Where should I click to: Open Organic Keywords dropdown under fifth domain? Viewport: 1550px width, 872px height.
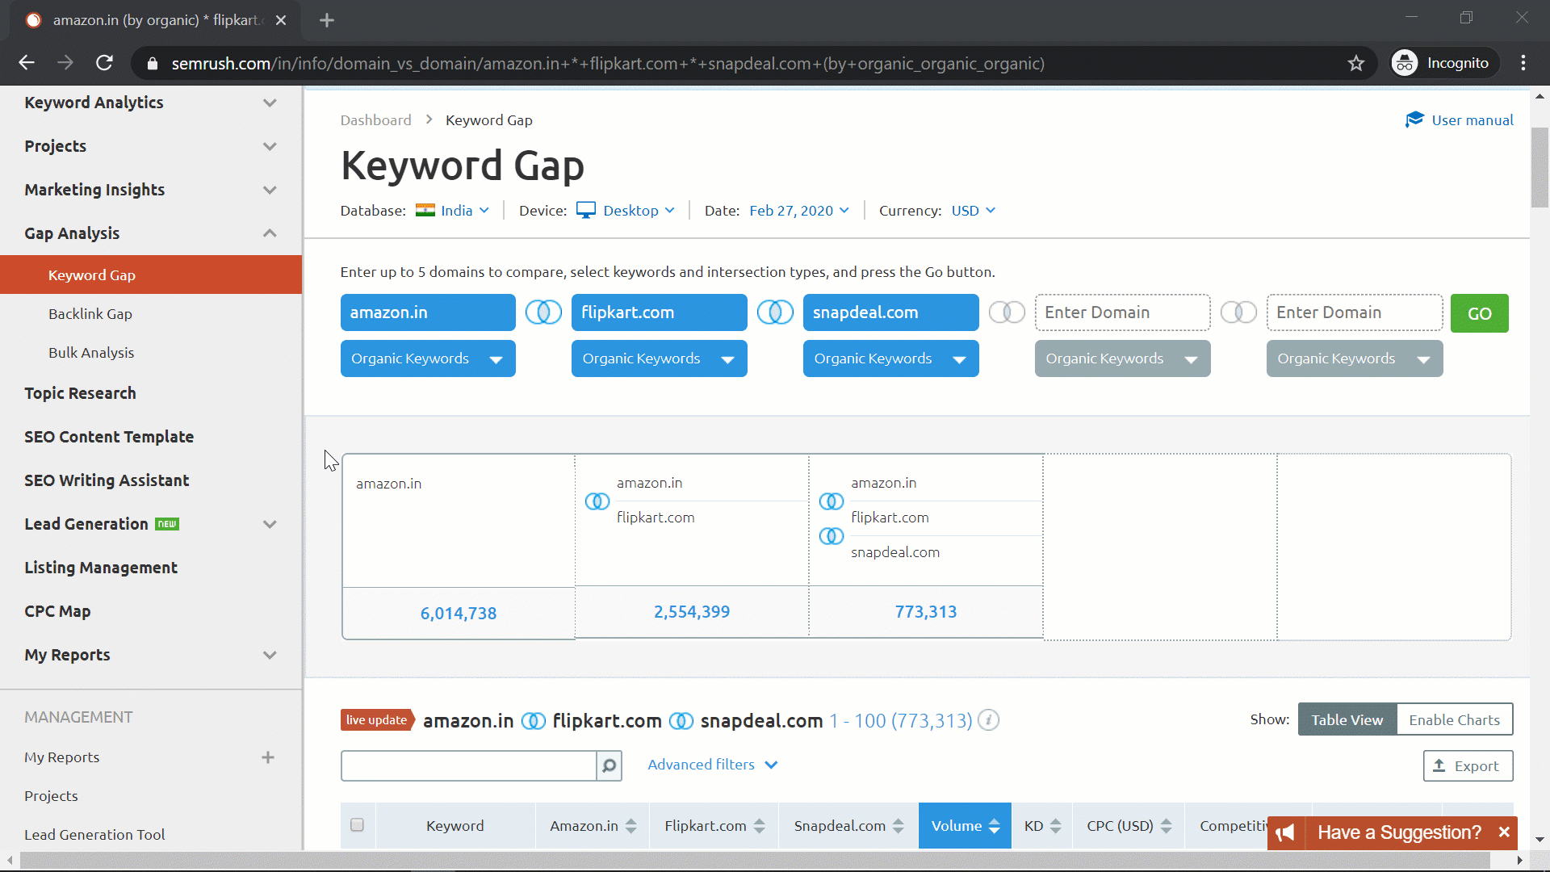point(1355,358)
